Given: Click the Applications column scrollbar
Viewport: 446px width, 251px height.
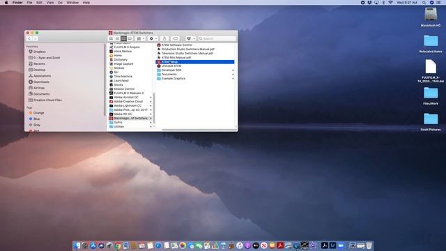Looking at the screenshot, I should pyautogui.click(x=154, y=108).
